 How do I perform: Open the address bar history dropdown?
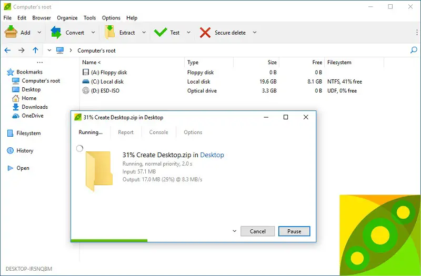(49, 50)
